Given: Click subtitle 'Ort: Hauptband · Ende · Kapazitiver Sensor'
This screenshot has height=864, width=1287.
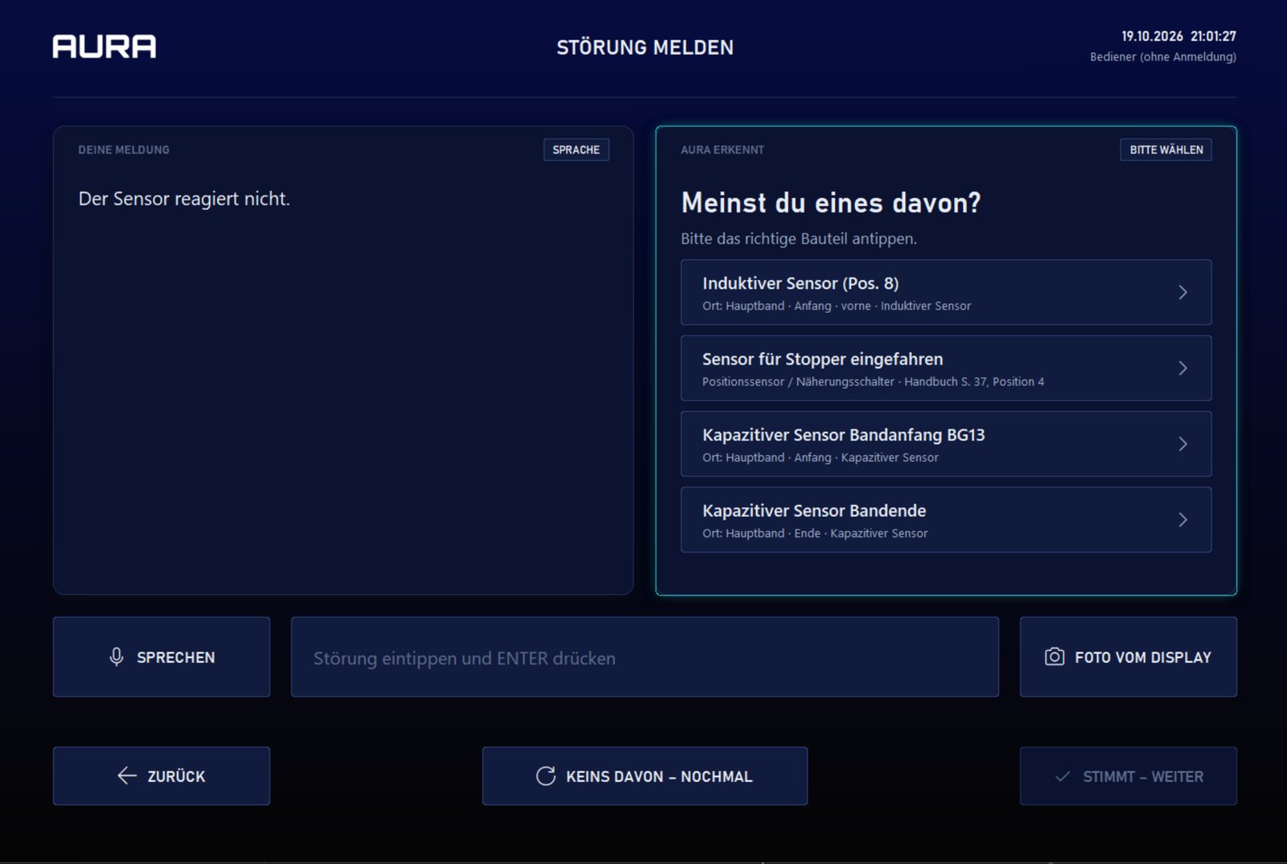Looking at the screenshot, I should (815, 533).
